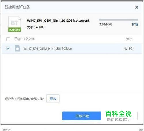Click the 5.9M/5G storage usage text

(x=106, y=24)
